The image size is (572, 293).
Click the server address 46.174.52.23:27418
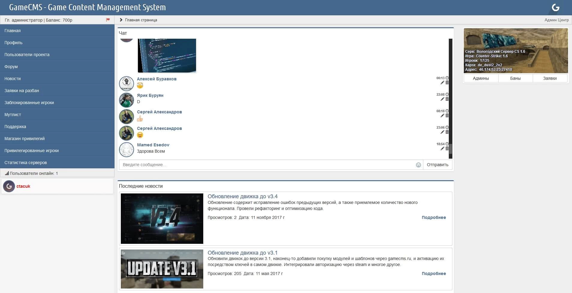coord(495,70)
